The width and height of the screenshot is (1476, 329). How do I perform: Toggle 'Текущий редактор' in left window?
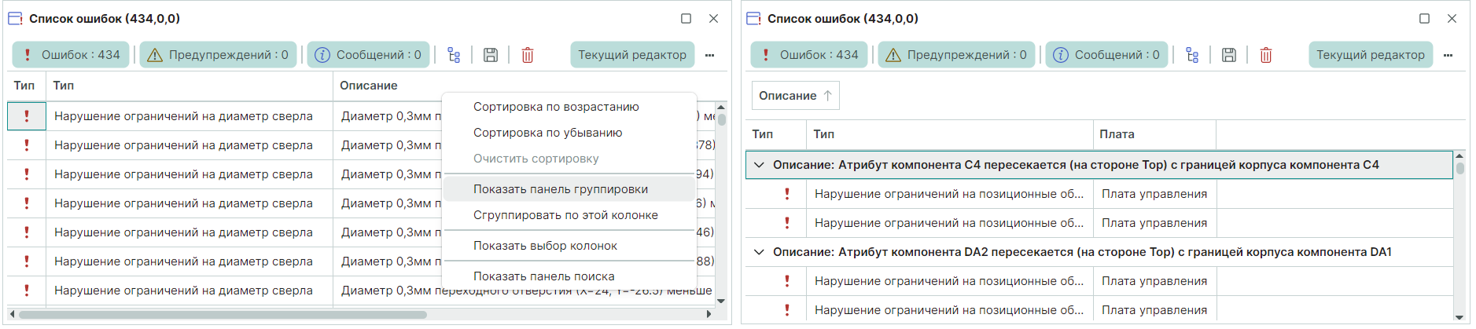coord(632,55)
